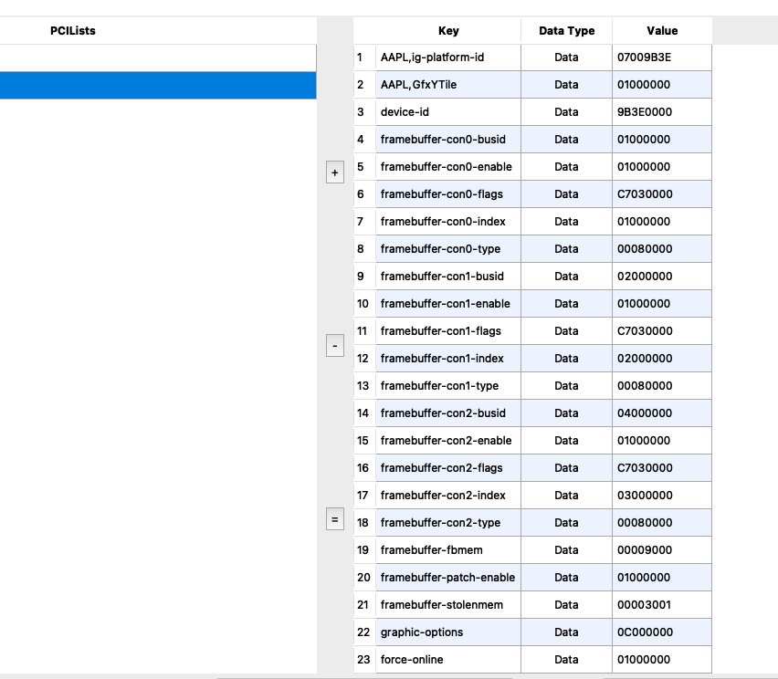This screenshot has height=679, width=778.
Task: Select framebuffer-con2-enable key
Action: 448,441
